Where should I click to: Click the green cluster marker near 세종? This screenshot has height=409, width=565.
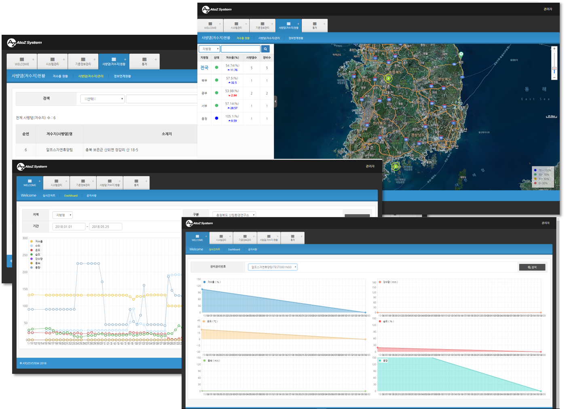(x=388, y=78)
